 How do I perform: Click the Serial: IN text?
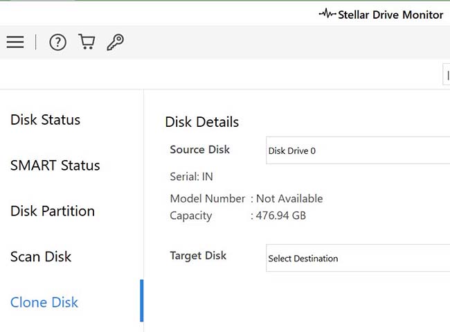(191, 177)
